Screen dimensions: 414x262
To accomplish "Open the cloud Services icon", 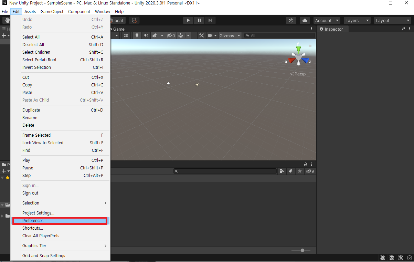I will pyautogui.click(x=305, y=21).
